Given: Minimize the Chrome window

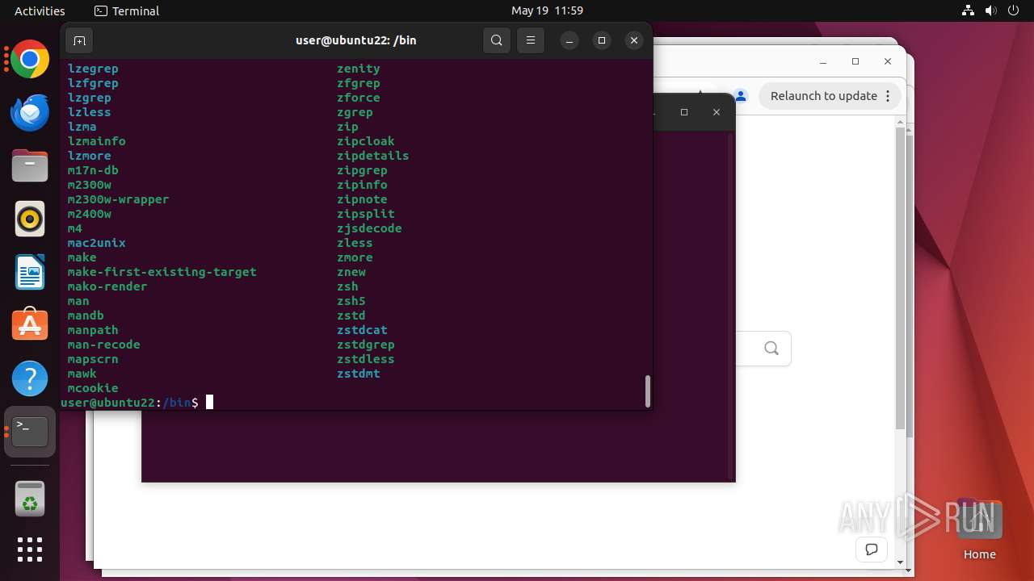Looking at the screenshot, I should [823, 62].
